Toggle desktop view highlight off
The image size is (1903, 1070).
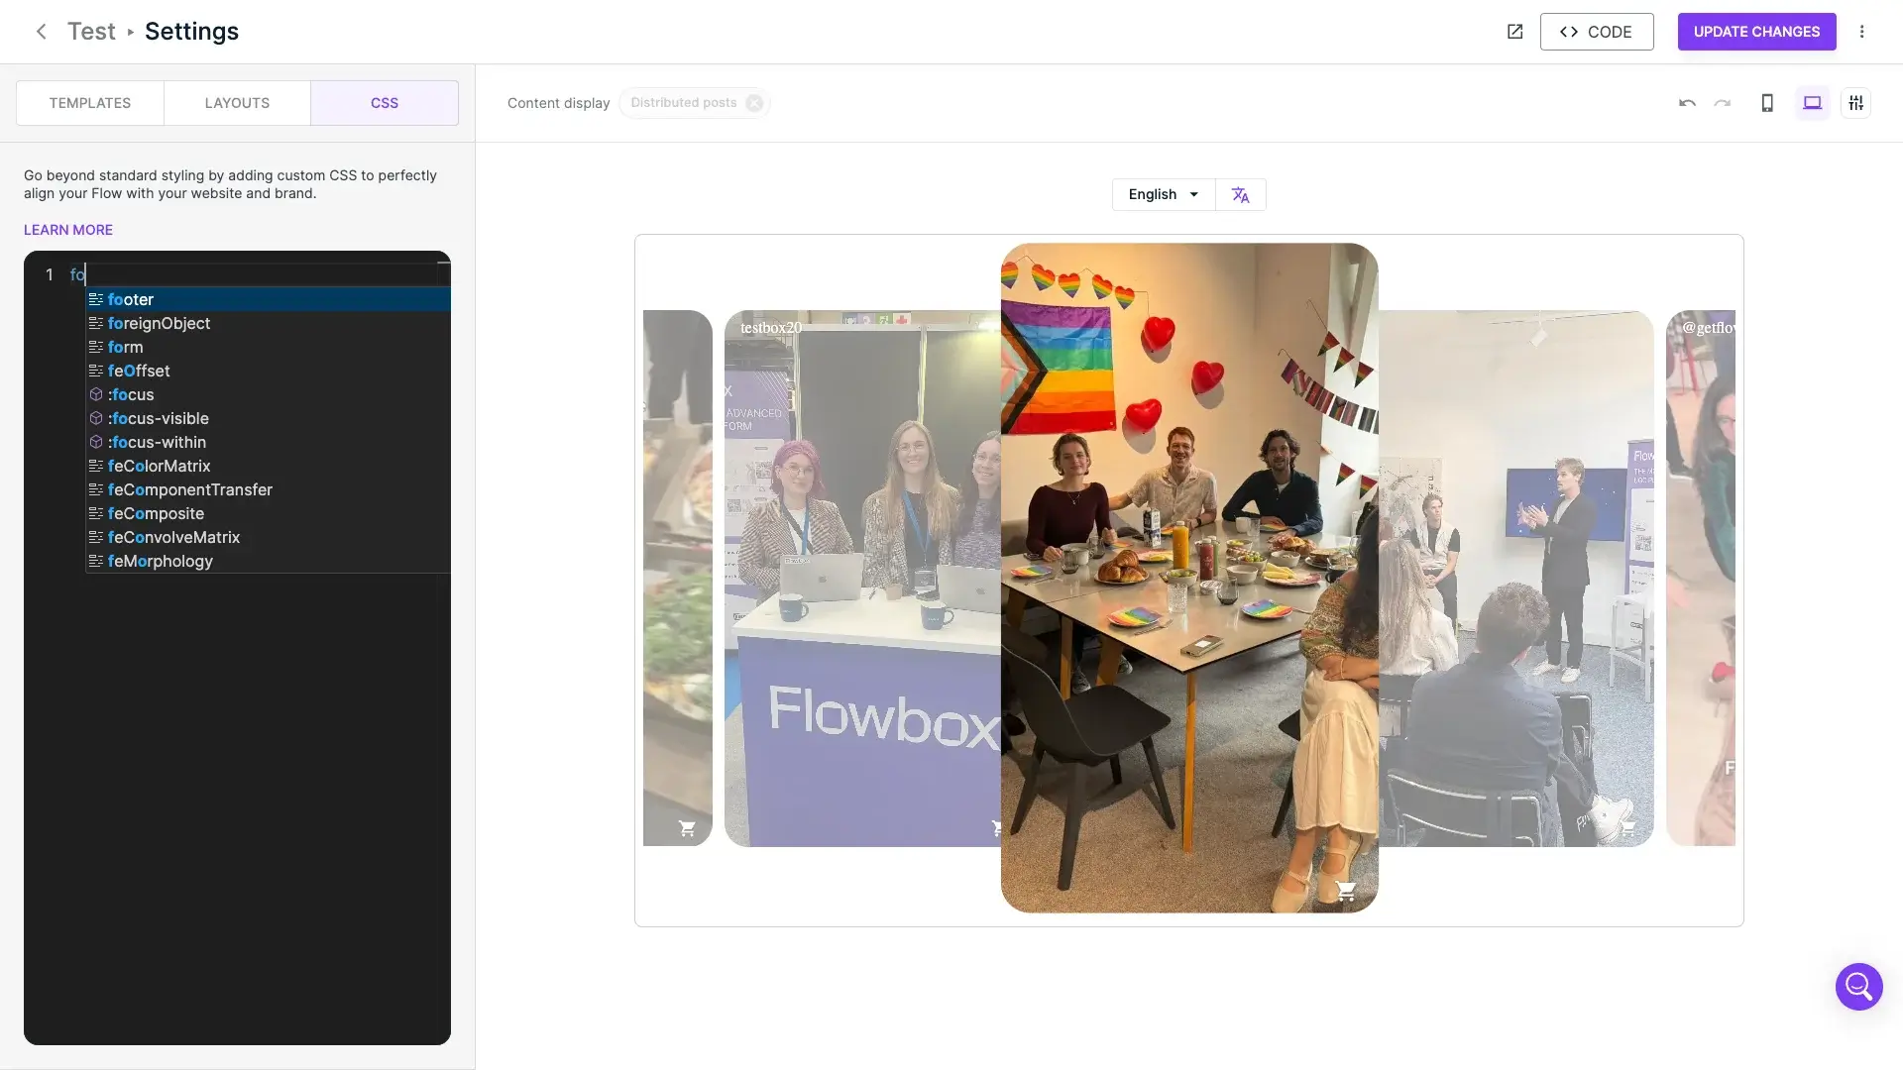[1812, 102]
